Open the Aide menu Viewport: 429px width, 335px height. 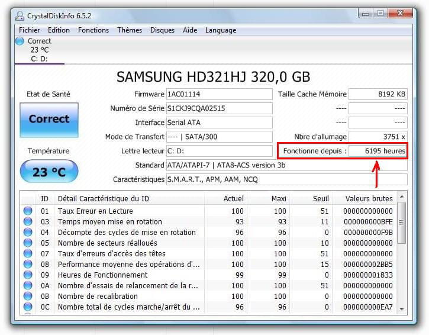[x=190, y=30]
